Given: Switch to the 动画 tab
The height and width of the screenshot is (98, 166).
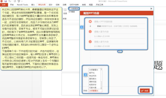Looking at the screenshot, I should (65, 5).
